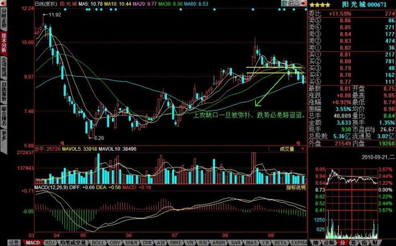Click the 6.20 low price label
Image resolution: width=396 pixels, height=246 pixels.
pos(99,138)
